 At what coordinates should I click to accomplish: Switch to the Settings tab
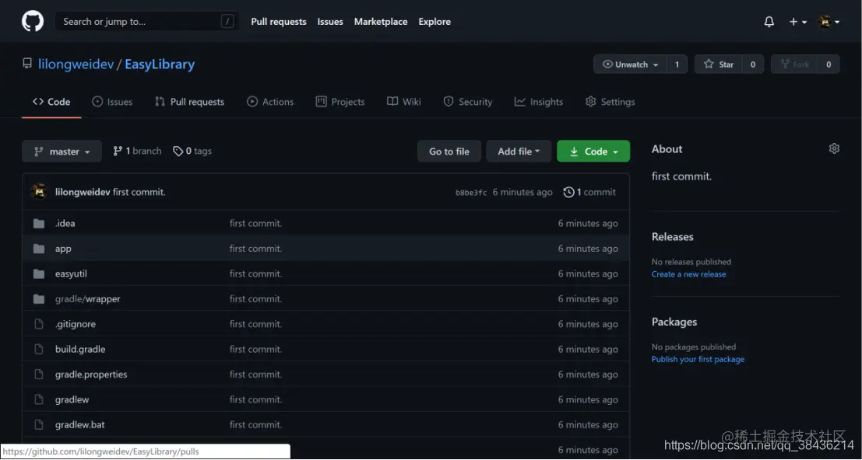pyautogui.click(x=610, y=102)
